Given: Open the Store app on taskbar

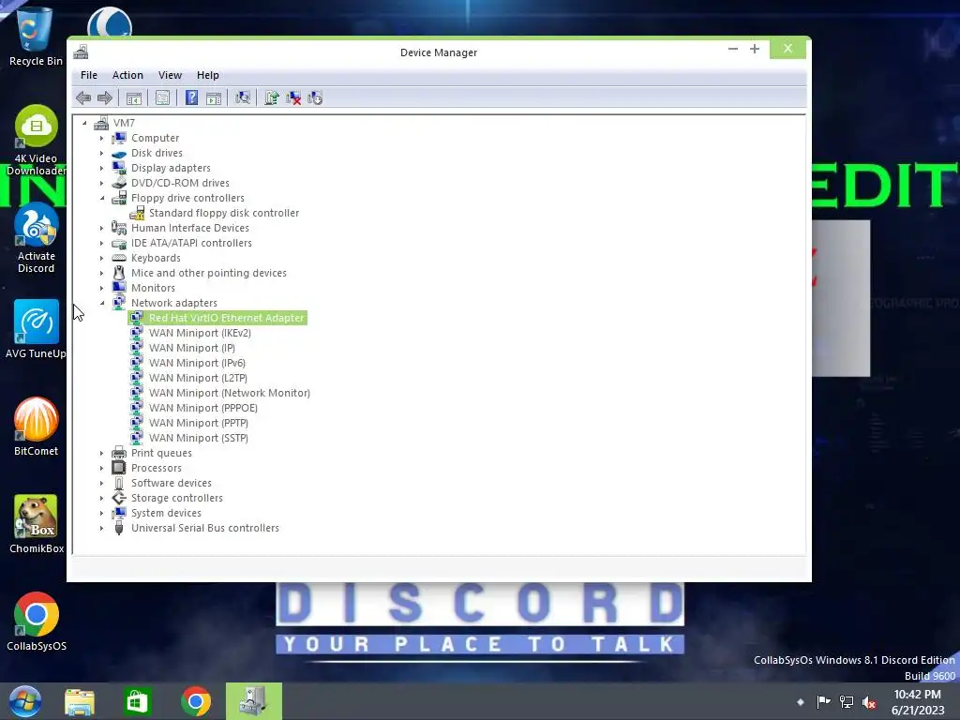Looking at the screenshot, I should tap(137, 701).
